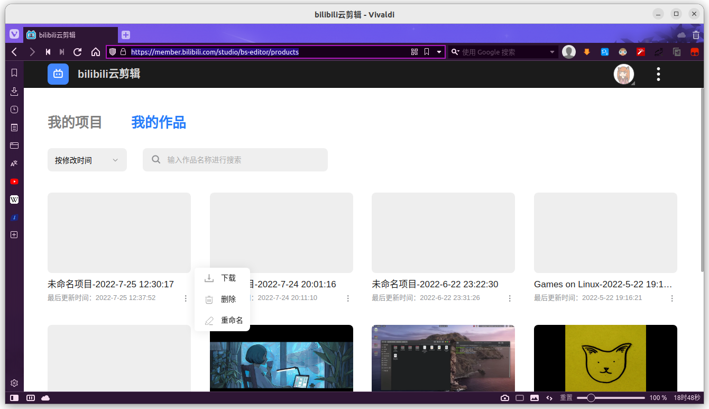709x409 pixels.
Task: Reload the current page
Action: [77, 52]
